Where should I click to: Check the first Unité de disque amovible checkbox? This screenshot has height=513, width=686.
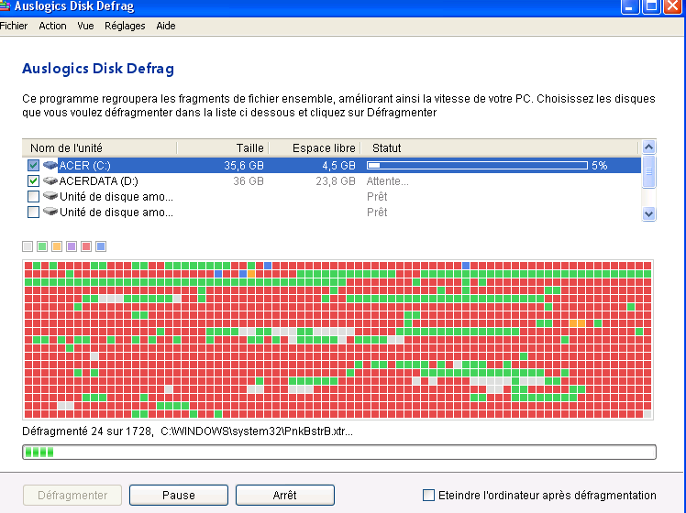[33, 197]
